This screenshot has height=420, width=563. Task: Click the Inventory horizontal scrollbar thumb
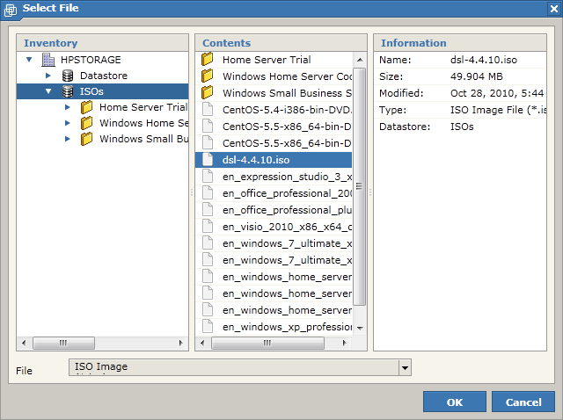point(63,343)
